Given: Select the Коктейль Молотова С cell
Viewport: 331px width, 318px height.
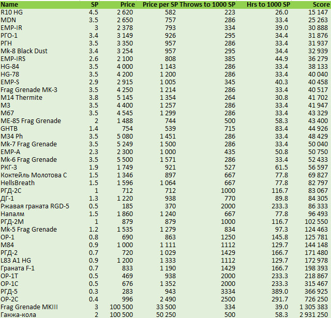Looking at the screenshot, I should (34, 175).
